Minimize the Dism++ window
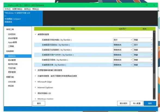160x112 pixels. point(140,5)
